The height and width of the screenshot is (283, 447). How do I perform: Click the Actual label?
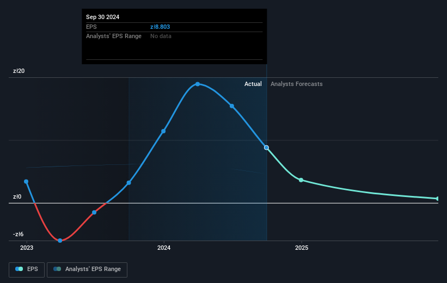[x=253, y=84]
